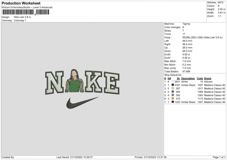This screenshot has height=160, width=227.
Task: Click code '1369' in the stop sequence
Action: pos(200,92)
